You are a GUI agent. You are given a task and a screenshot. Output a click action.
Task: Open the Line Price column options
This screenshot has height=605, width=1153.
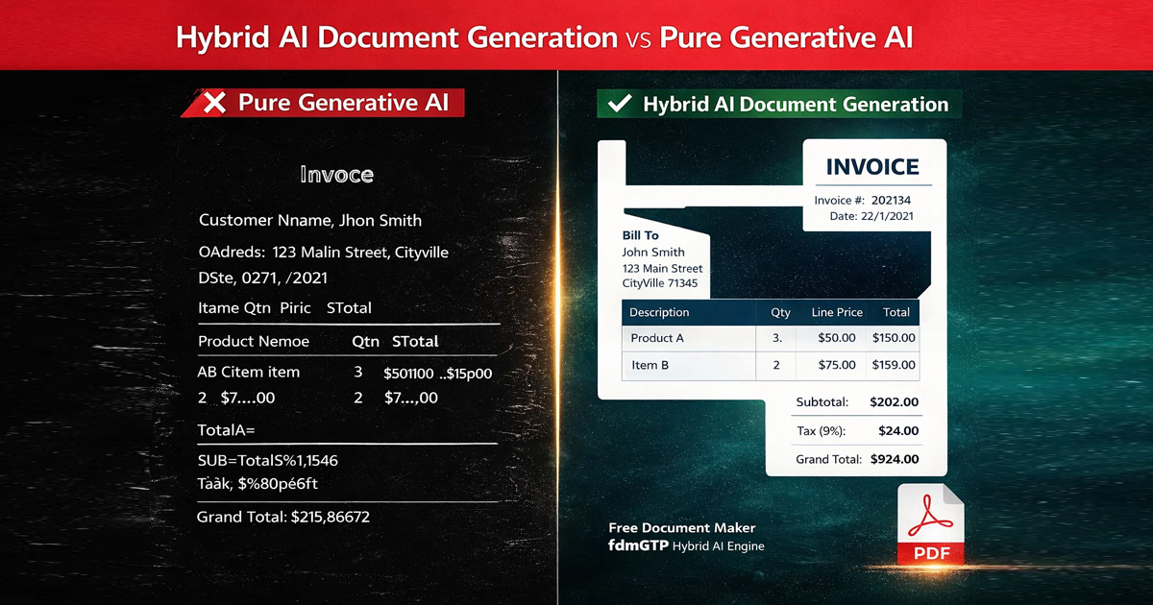pos(837,312)
